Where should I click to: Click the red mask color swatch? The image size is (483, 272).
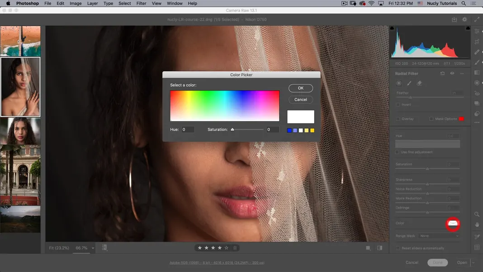coord(461,119)
